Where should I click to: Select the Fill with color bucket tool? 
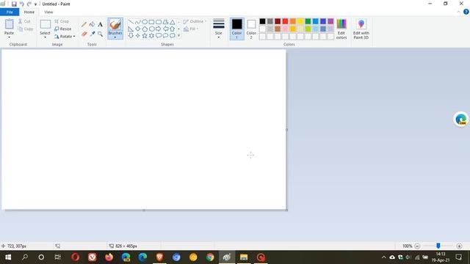(x=93, y=24)
